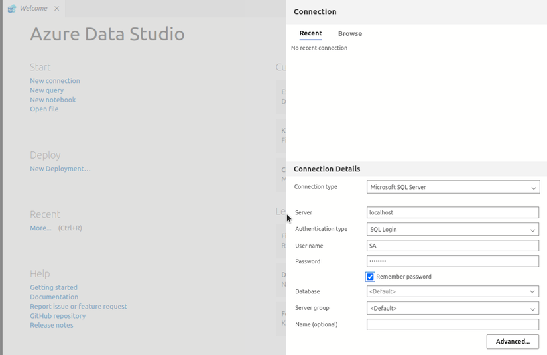
Task: Click the Name (optional) text box
Action: [453, 324]
